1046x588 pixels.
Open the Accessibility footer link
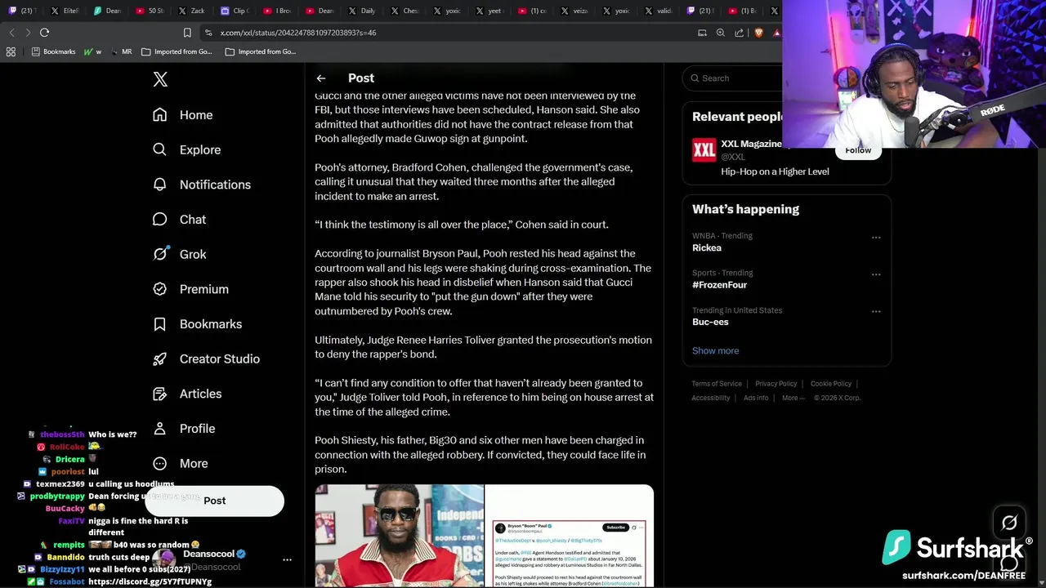711,398
